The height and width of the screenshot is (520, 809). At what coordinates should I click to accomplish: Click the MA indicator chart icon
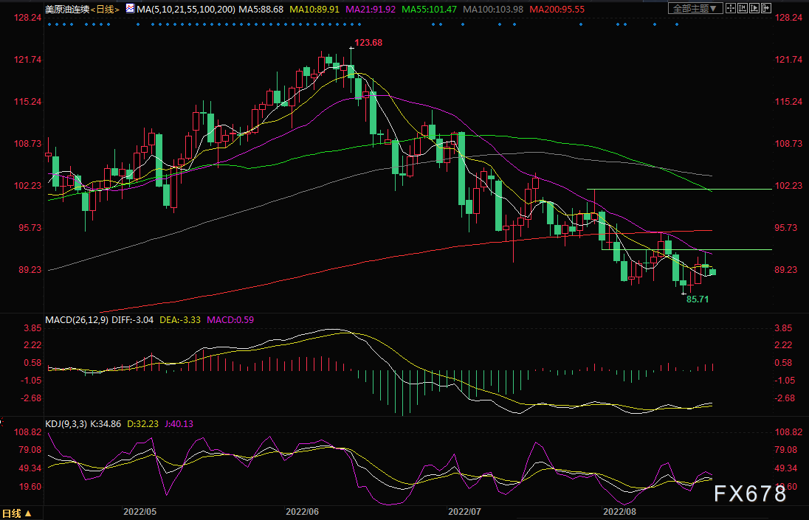130,8
